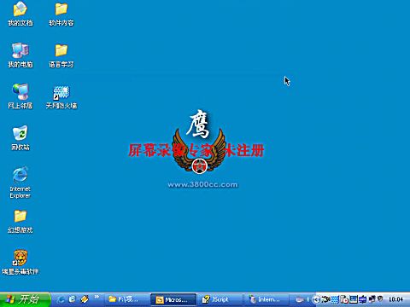
Task: Select the 语言学习 folder icon
Action: point(61,55)
